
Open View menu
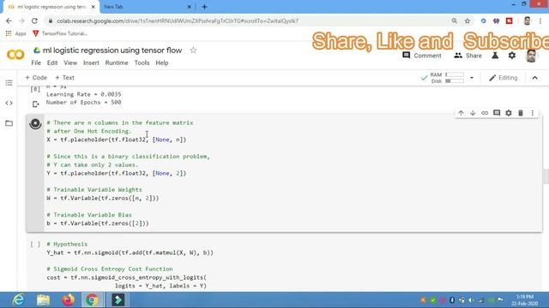70,62
